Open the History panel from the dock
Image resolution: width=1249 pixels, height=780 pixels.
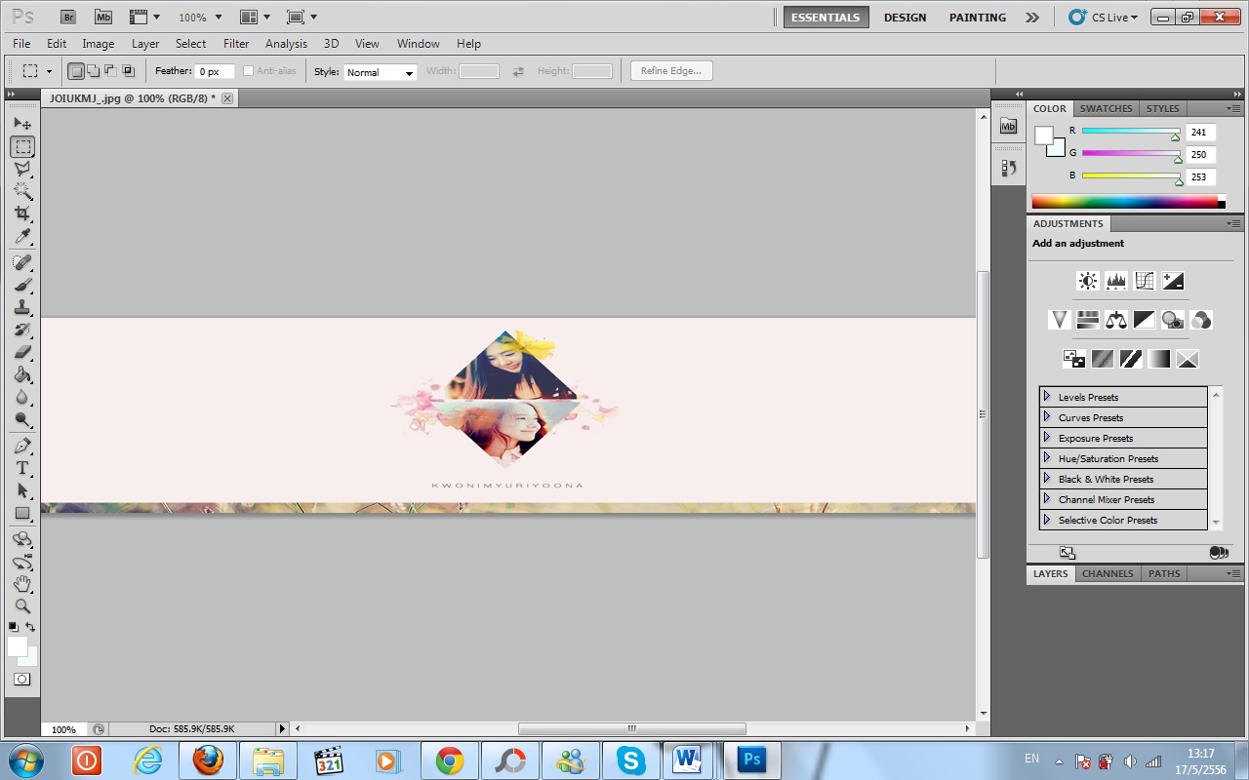[1009, 168]
